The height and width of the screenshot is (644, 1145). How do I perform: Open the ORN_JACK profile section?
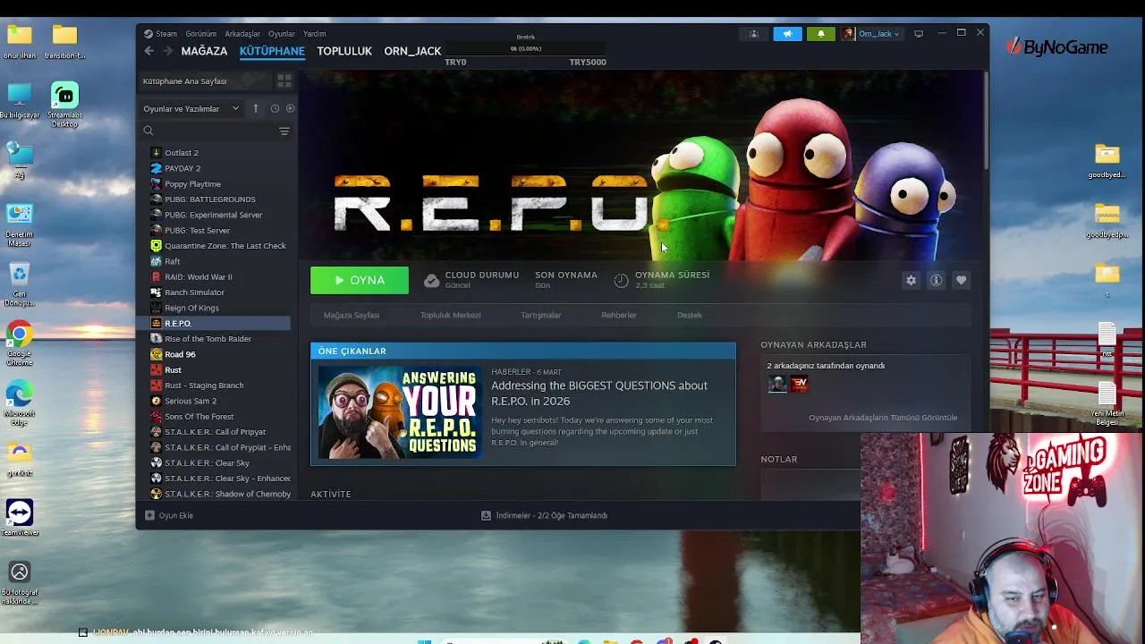412,51
